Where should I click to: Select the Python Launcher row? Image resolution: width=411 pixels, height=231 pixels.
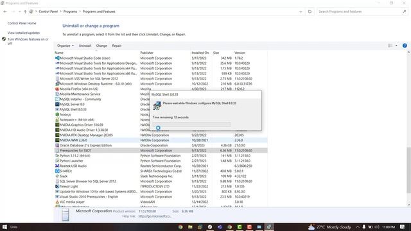pyautogui.click(x=161, y=161)
